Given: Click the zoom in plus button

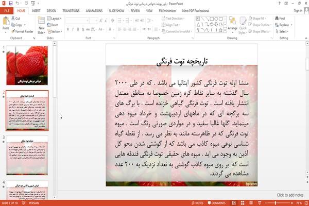Looking at the screenshot, I should (292, 203).
